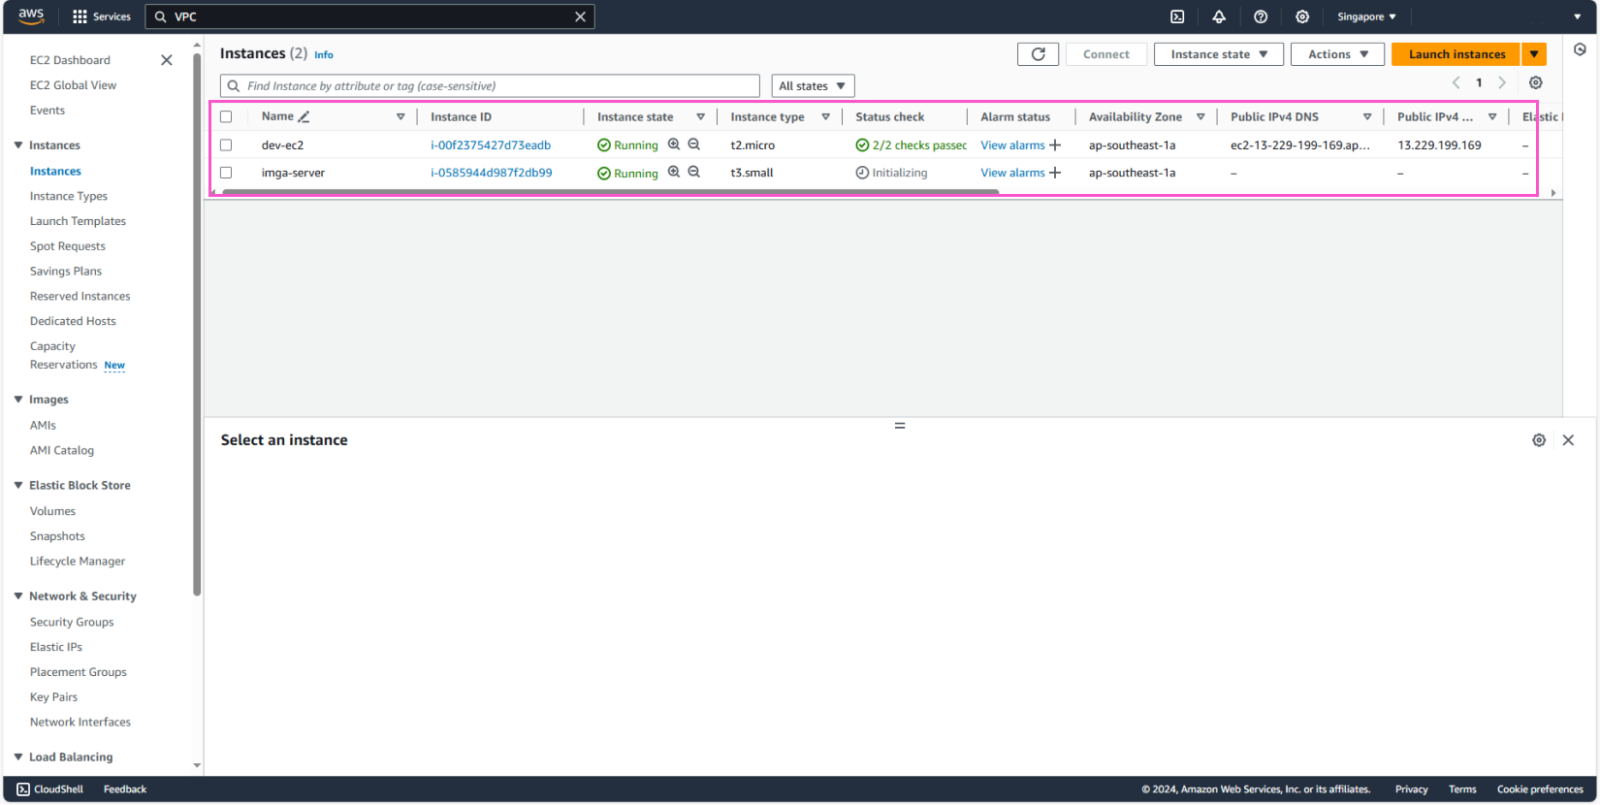Click the search magnifier in the VPC box
This screenshot has width=1600, height=805.
pyautogui.click(x=161, y=16)
